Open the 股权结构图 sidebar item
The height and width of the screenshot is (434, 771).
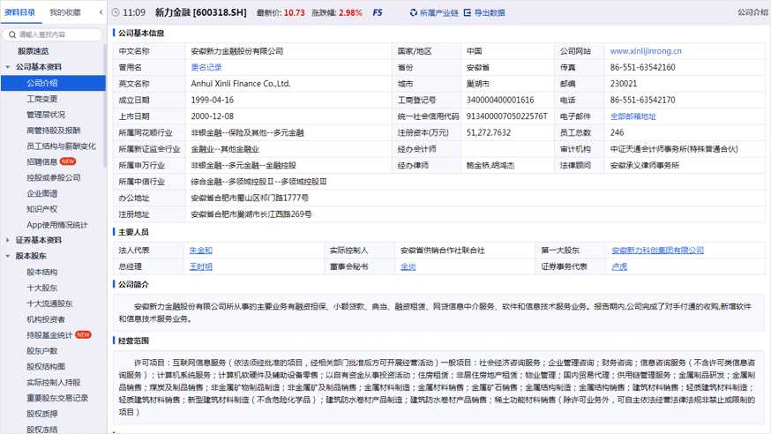tap(46, 366)
